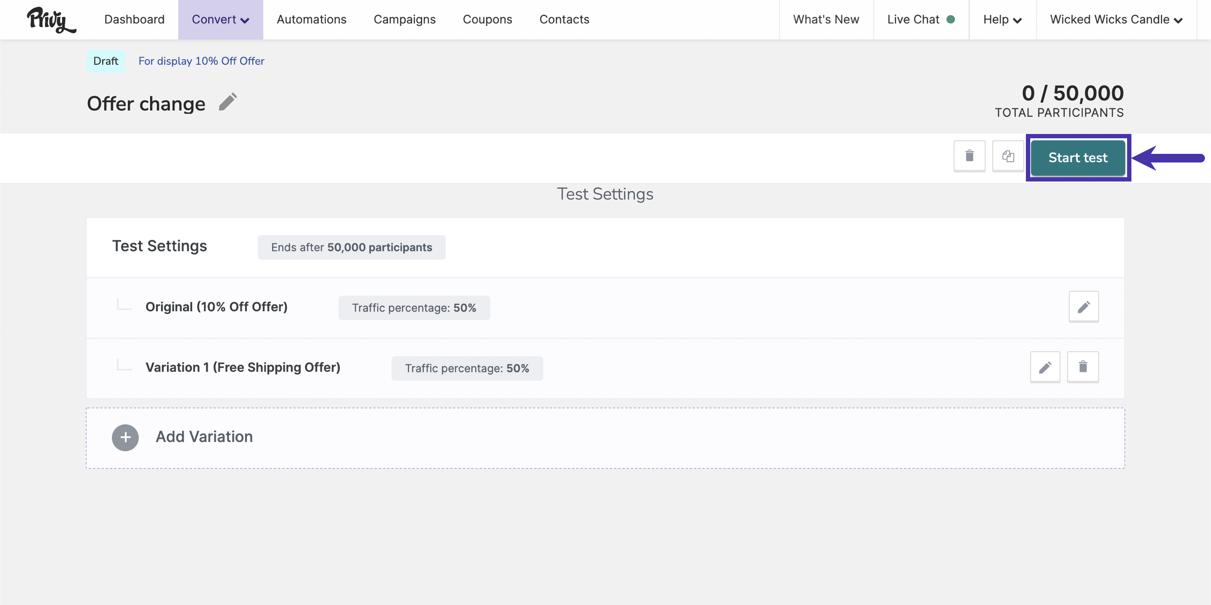Open the For display 10% Off Offer link
1211x605 pixels.
[x=201, y=61]
